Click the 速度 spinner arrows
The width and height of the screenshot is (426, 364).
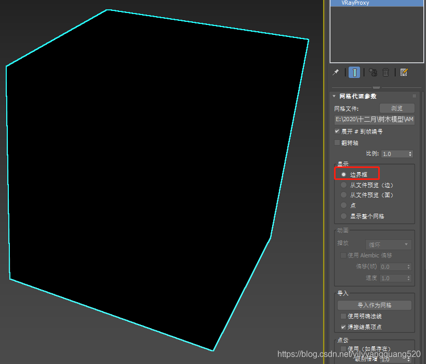(409, 278)
